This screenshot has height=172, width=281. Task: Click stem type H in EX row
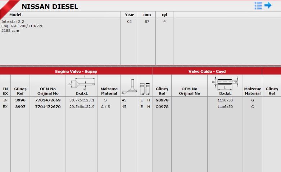148,106
